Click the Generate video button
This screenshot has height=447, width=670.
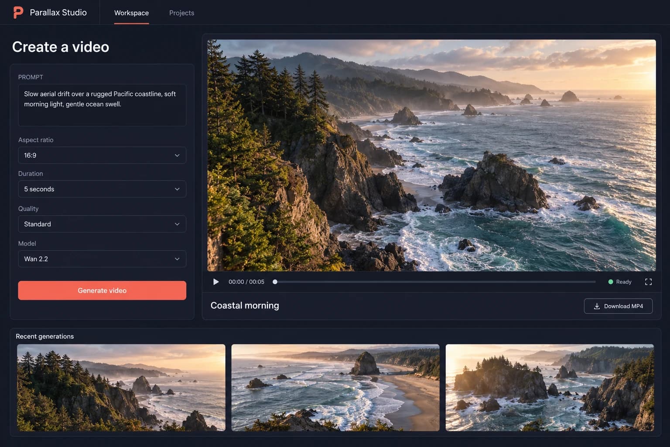point(102,290)
